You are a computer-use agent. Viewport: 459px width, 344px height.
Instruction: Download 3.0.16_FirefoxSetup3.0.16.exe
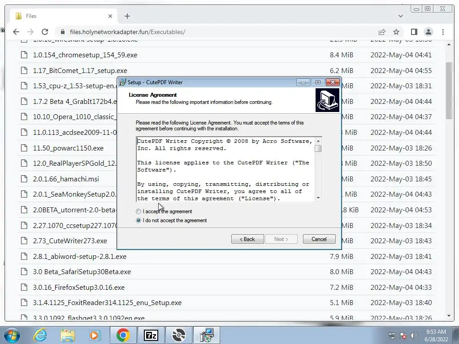coord(78,287)
